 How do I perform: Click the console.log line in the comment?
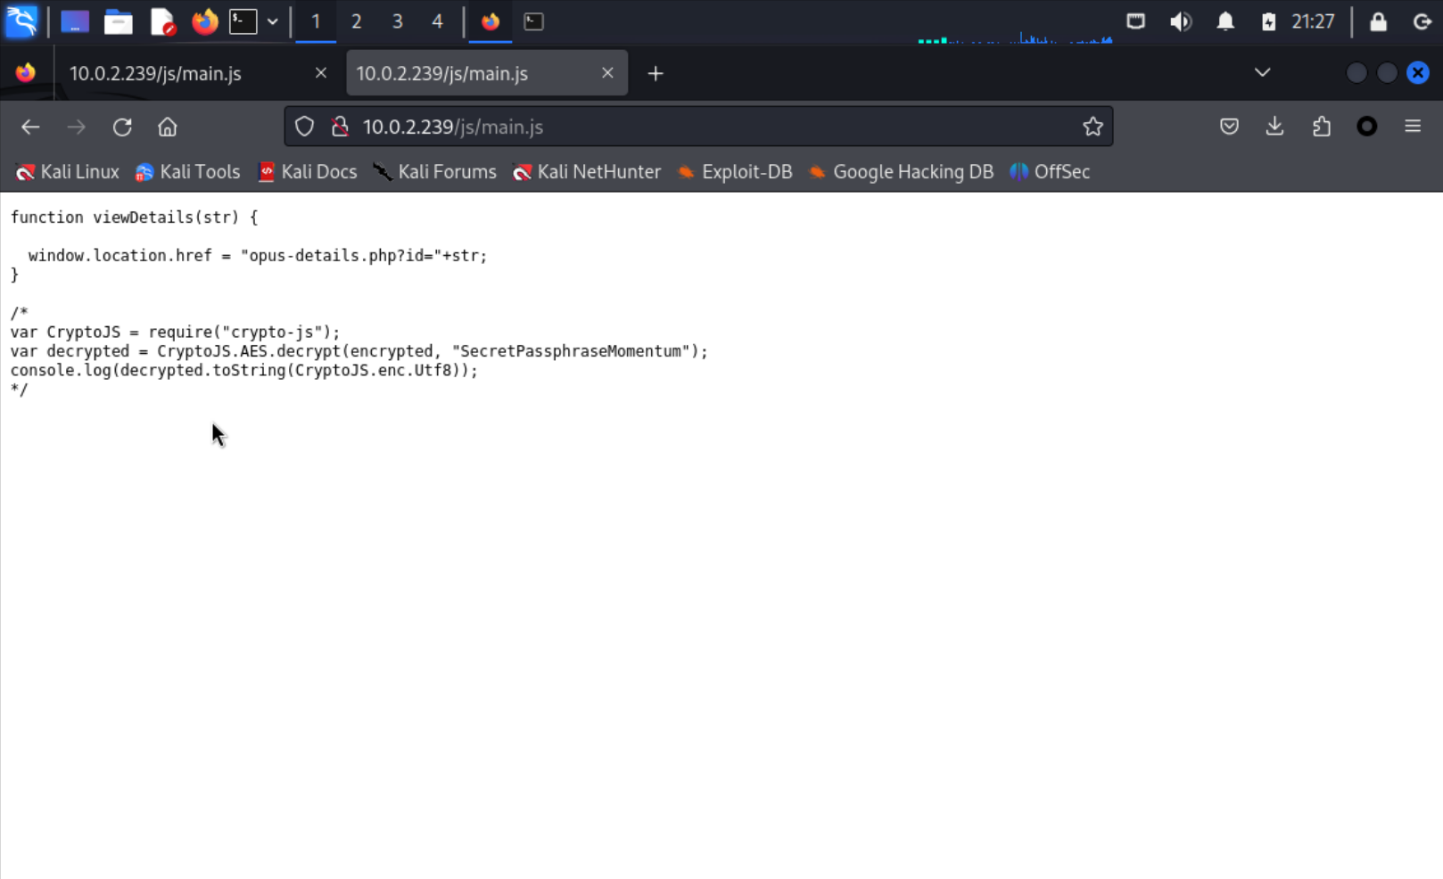point(244,370)
